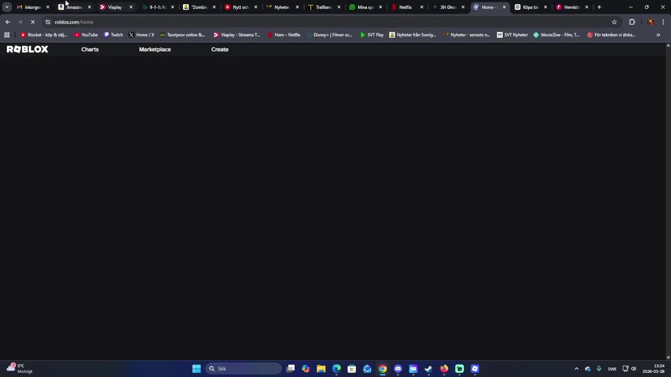Stop loading the page with the X button
671x377 pixels.
coord(33,22)
